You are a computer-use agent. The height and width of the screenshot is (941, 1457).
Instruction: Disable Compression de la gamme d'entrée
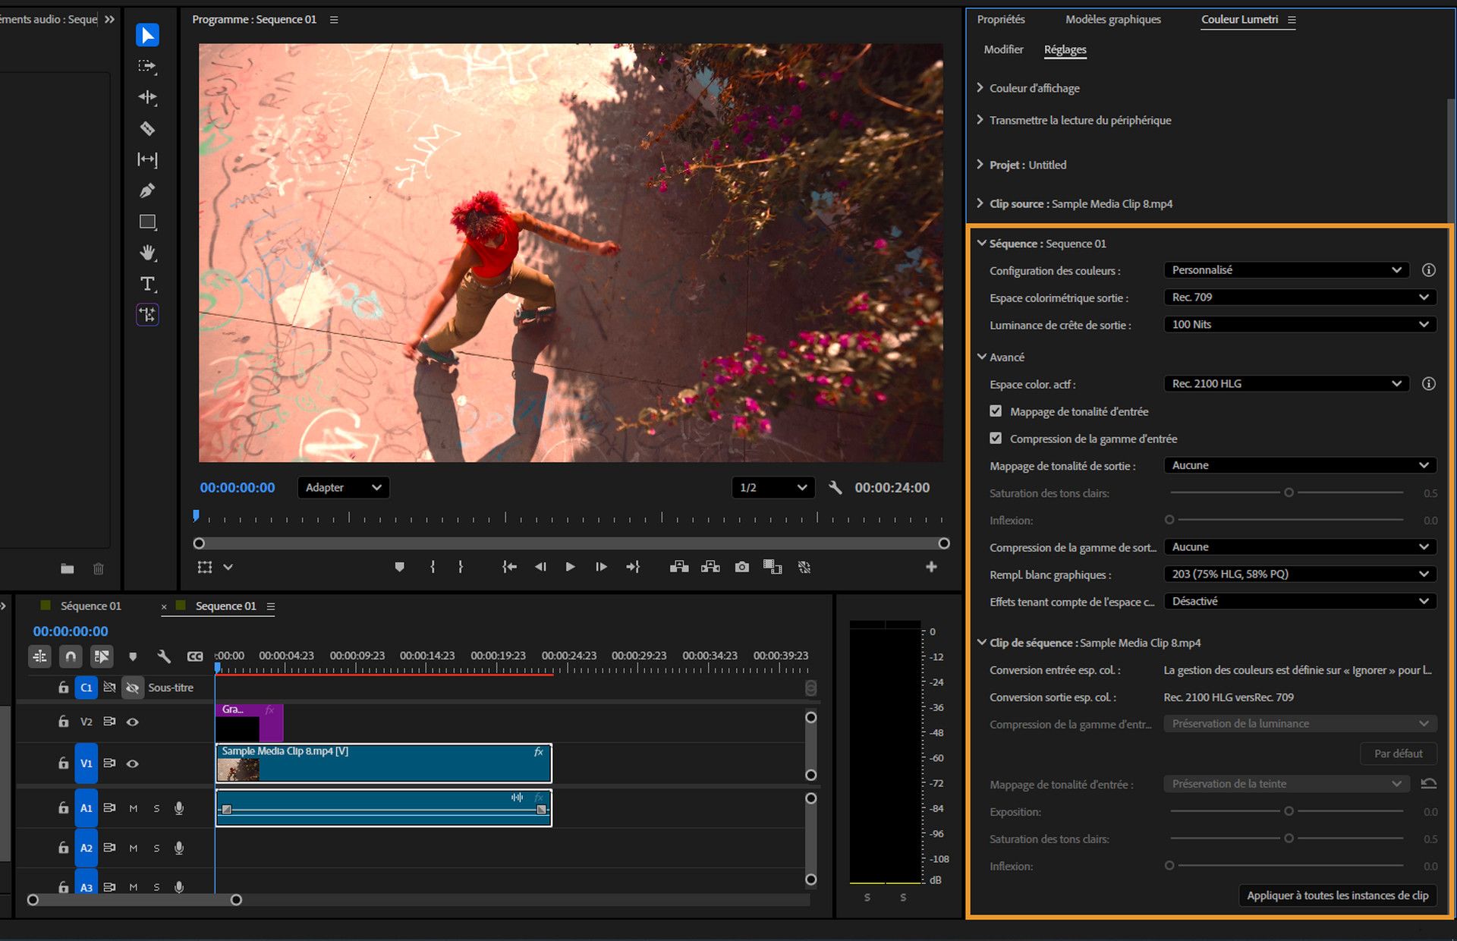[996, 438]
